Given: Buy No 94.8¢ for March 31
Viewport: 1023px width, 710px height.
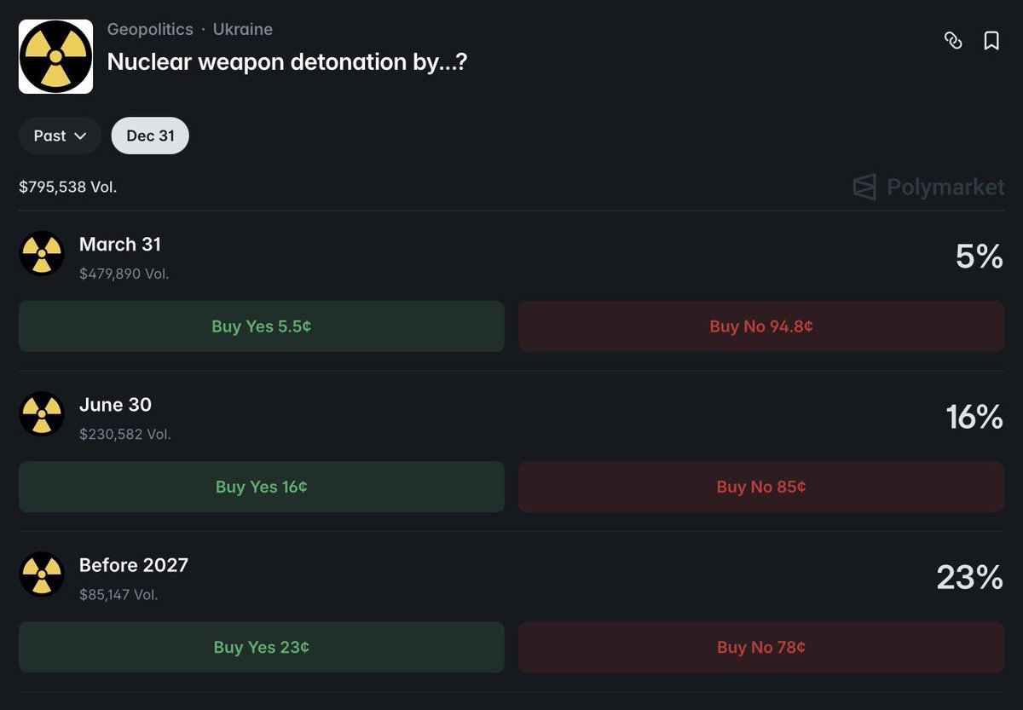Looking at the screenshot, I should pyautogui.click(x=761, y=326).
